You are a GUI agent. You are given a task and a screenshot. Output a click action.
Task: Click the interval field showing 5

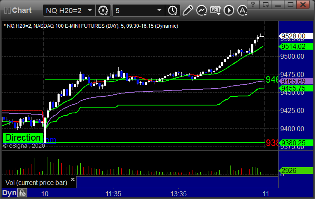(139, 10)
